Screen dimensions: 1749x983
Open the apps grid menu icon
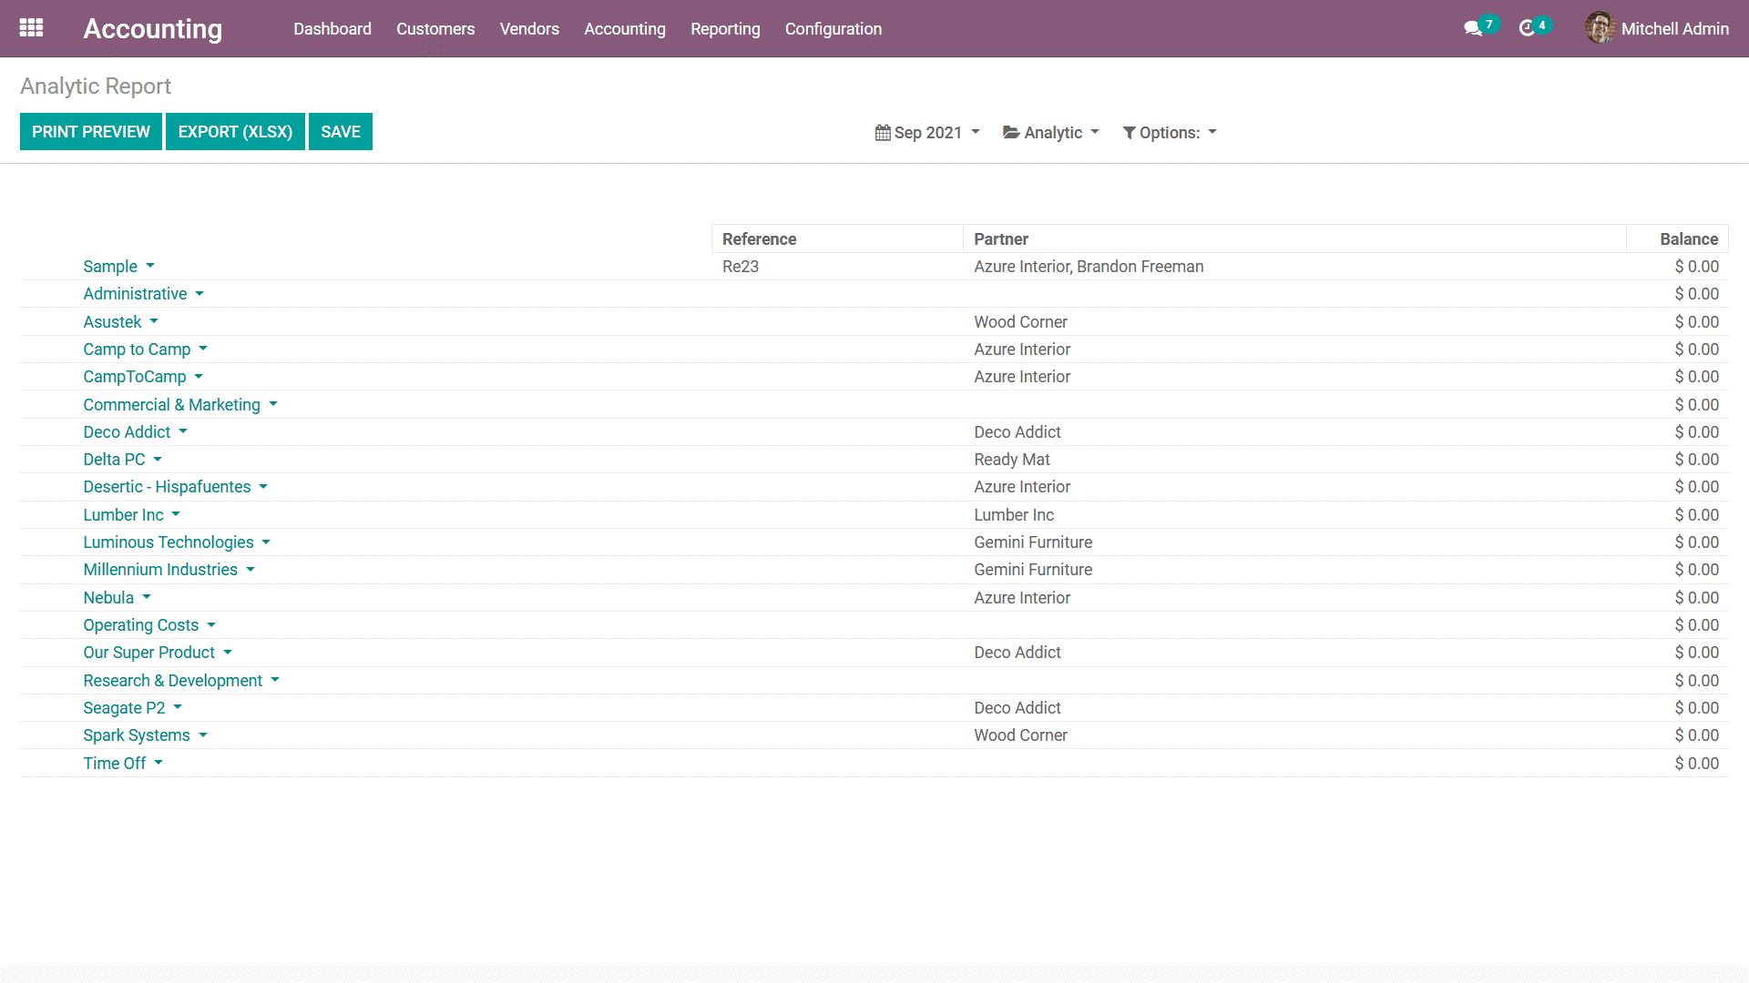coord(31,28)
